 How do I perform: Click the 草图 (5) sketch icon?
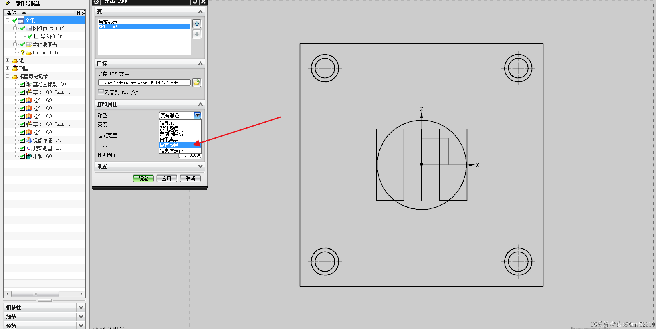pyautogui.click(x=29, y=124)
